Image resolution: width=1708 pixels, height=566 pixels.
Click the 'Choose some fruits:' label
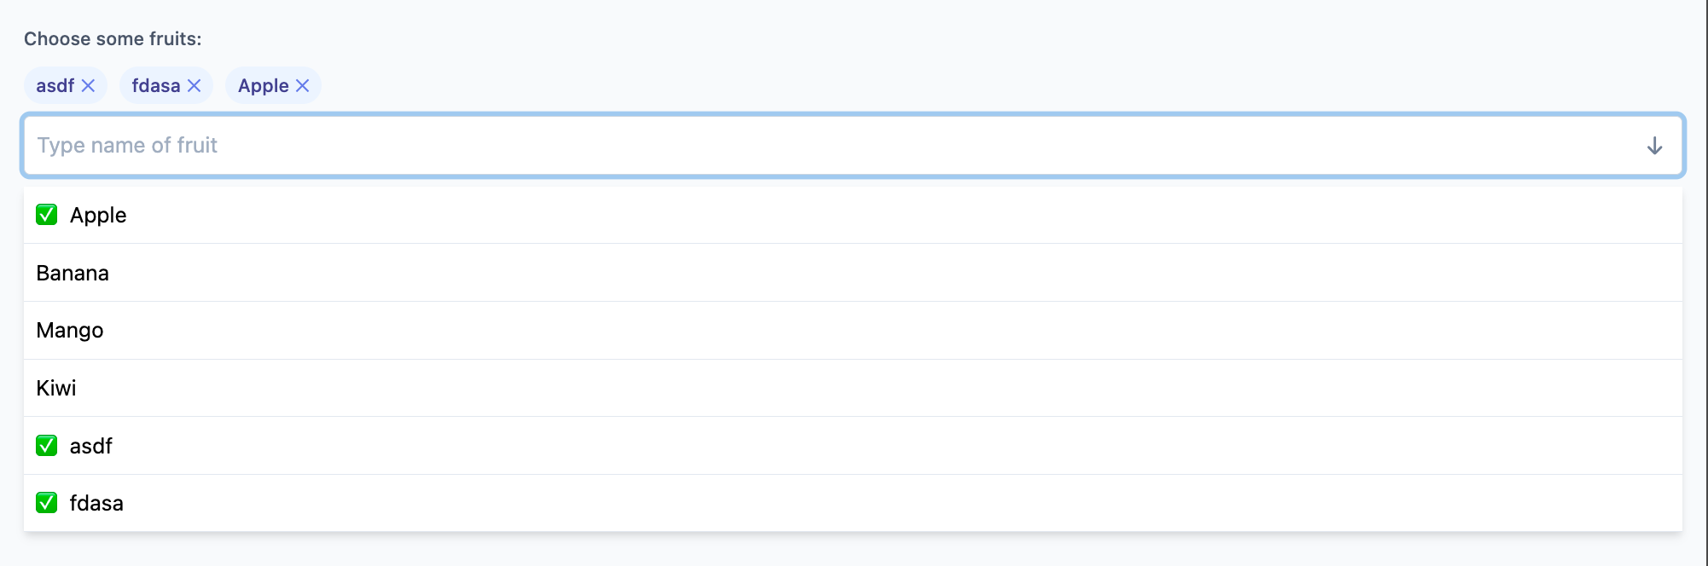coord(113,38)
